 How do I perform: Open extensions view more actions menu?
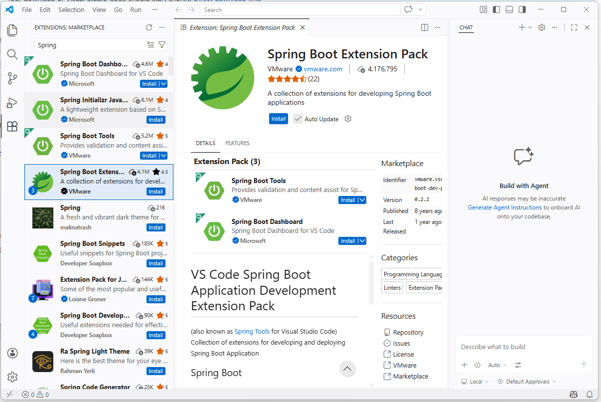[x=162, y=27]
